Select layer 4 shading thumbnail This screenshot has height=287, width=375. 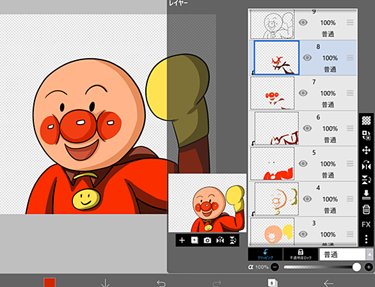[x=276, y=199]
